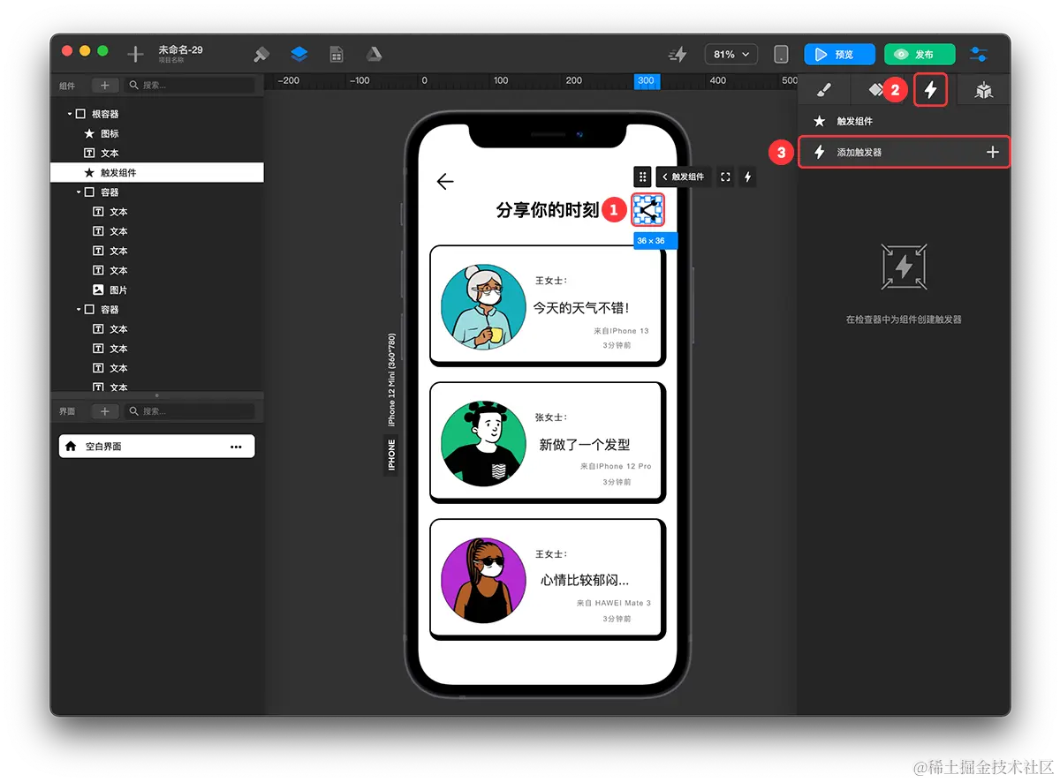Collapse the first 容器 node below 触发组件
The width and height of the screenshot is (1060, 782).
[x=78, y=192]
